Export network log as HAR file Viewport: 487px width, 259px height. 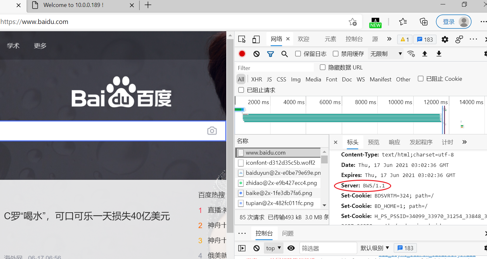[x=439, y=54]
